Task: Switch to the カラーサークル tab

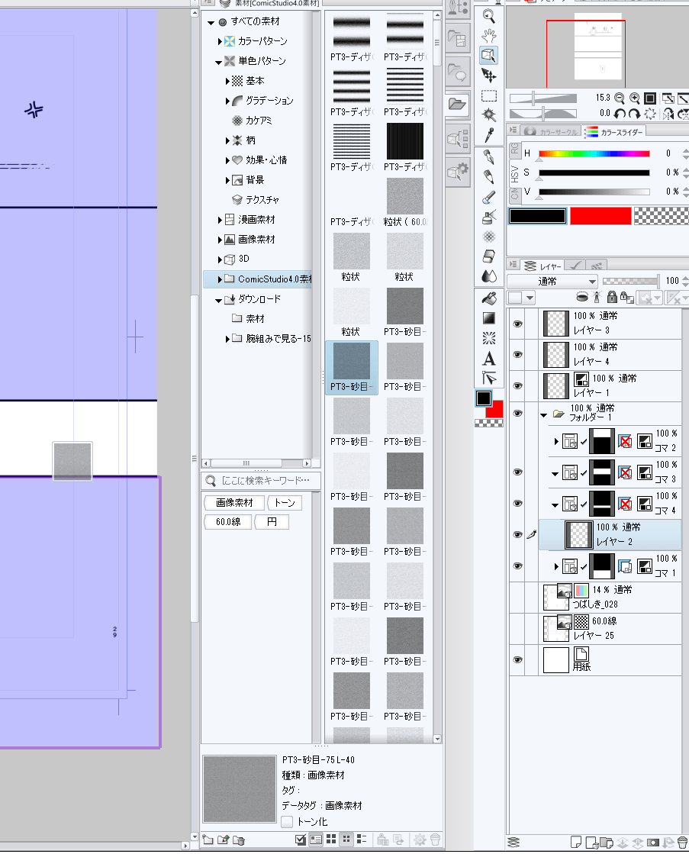Action: pos(551,132)
